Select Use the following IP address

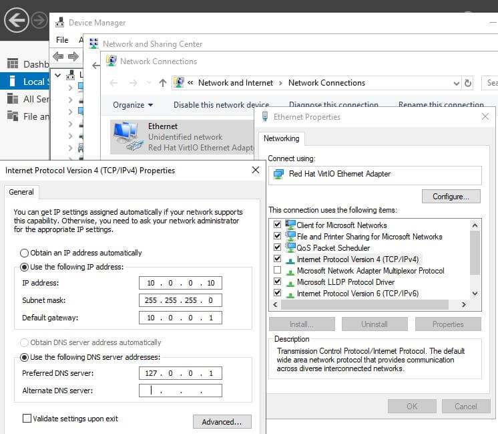tap(24, 267)
